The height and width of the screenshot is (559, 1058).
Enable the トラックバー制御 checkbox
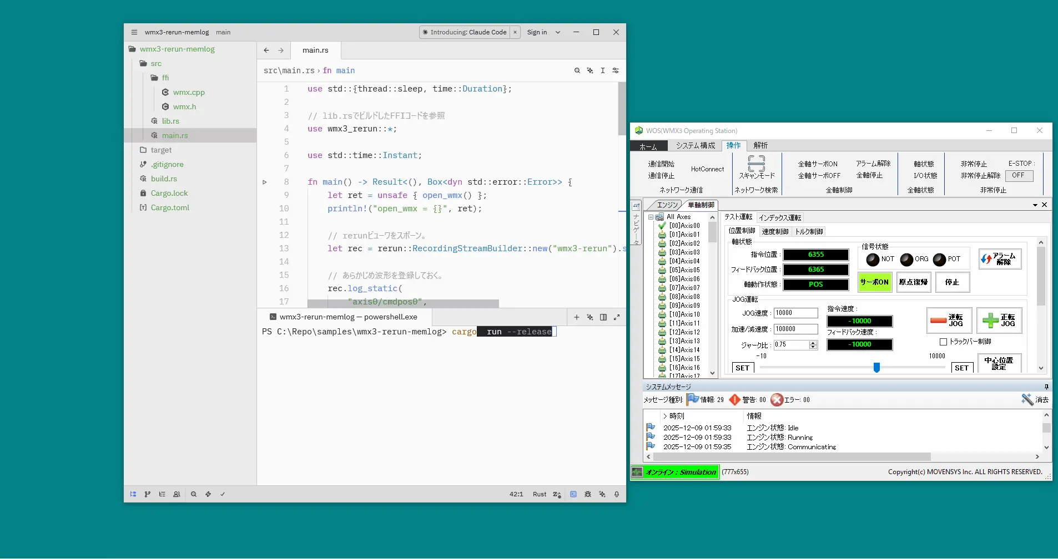[x=943, y=342]
